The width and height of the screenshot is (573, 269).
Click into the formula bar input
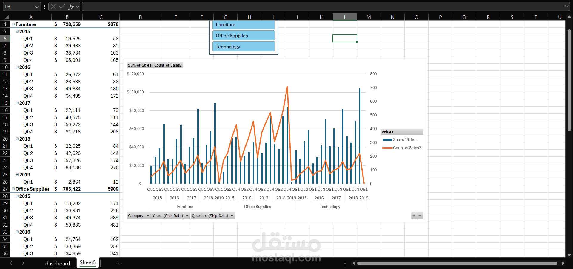pyautogui.click(x=322, y=7)
